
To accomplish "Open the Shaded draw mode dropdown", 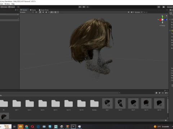I will coord(27,12).
